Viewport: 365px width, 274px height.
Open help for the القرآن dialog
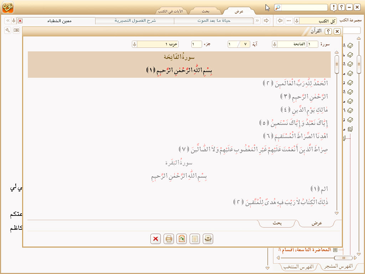(328, 31)
